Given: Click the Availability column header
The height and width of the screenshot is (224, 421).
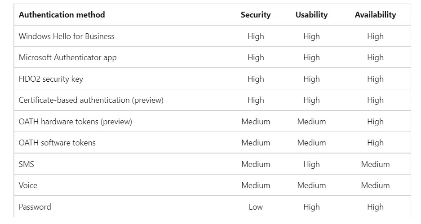Looking at the screenshot, I should point(375,15).
